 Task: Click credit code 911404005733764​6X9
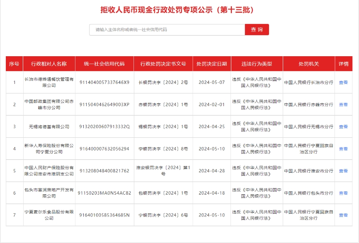(104, 82)
